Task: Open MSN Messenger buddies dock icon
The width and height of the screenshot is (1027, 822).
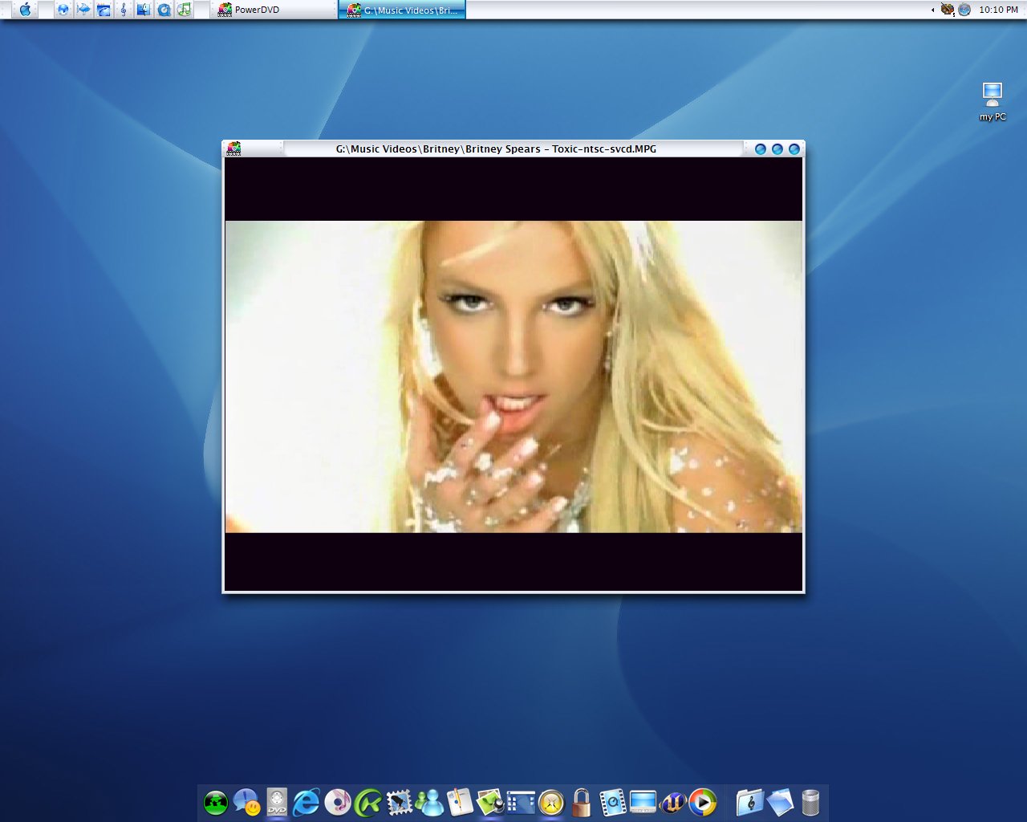Action: click(429, 802)
